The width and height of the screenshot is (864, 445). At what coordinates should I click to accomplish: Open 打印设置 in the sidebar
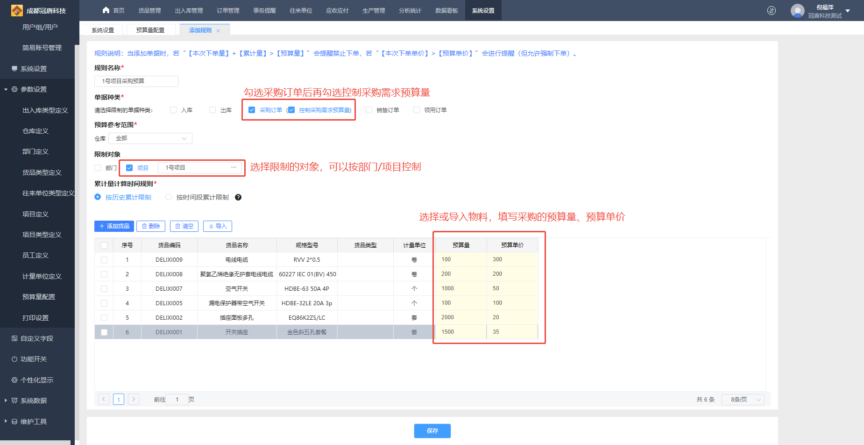[x=35, y=318]
